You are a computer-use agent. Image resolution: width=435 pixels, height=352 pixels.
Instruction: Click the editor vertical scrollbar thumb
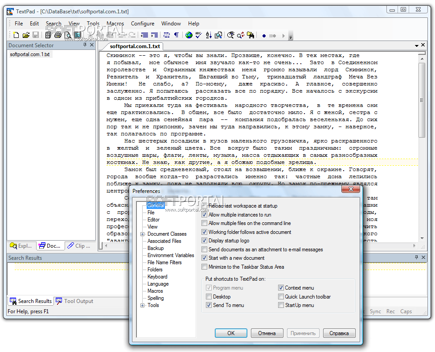point(422,100)
